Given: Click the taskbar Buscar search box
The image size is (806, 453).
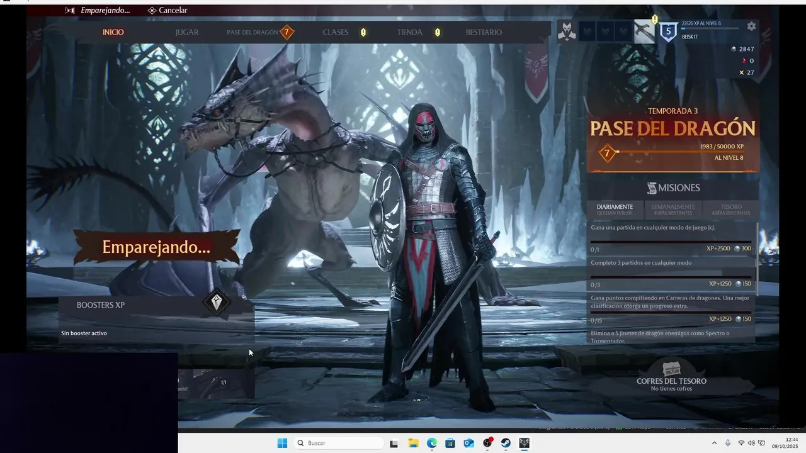Looking at the screenshot, I should click(x=339, y=443).
